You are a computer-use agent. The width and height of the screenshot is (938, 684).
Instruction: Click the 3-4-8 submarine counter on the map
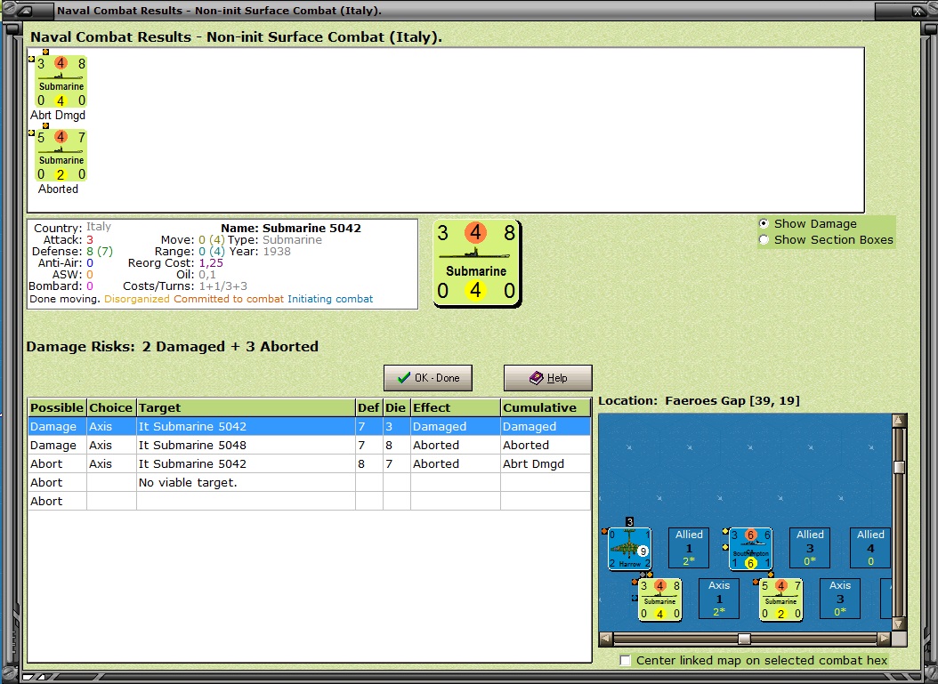point(659,600)
